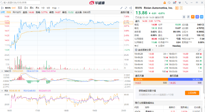The width and height of the screenshot is (205, 112).
Task: Click the orange lock icon in title bar
Action: [165, 3]
